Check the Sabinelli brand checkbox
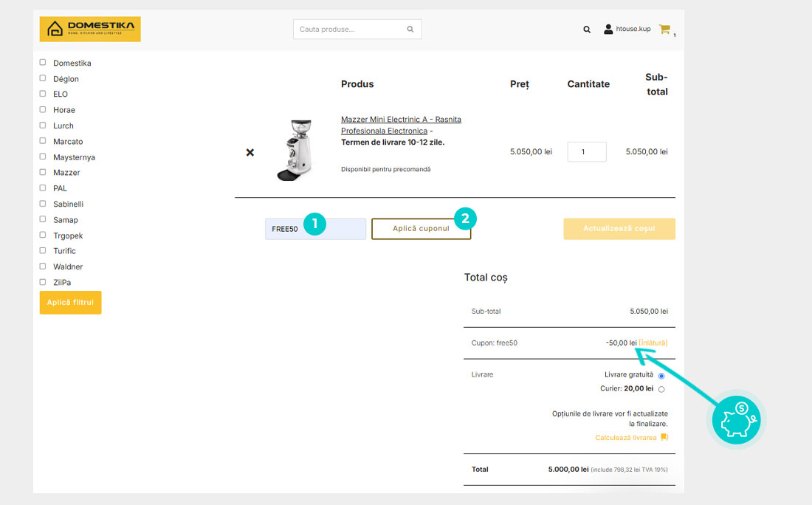The width and height of the screenshot is (812, 505). 43,204
